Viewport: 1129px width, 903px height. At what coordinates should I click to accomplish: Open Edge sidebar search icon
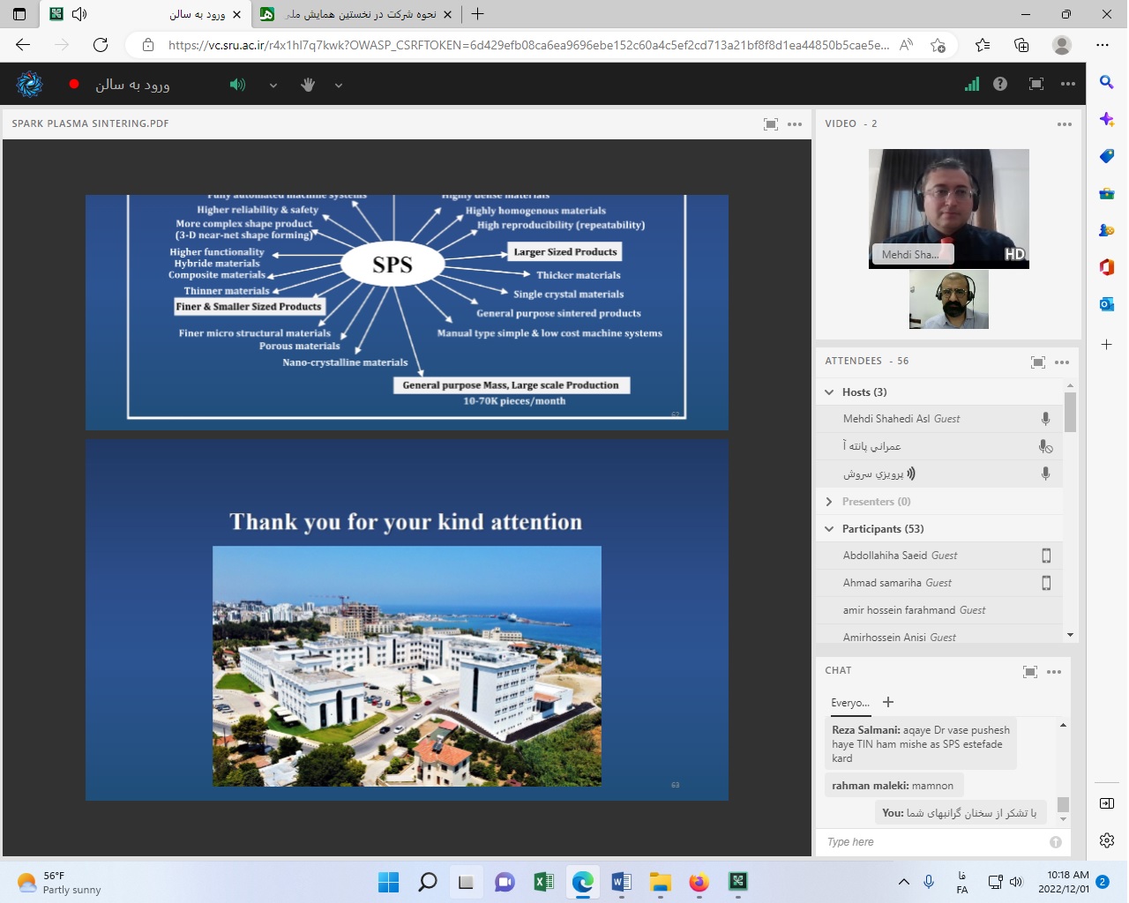(1106, 82)
